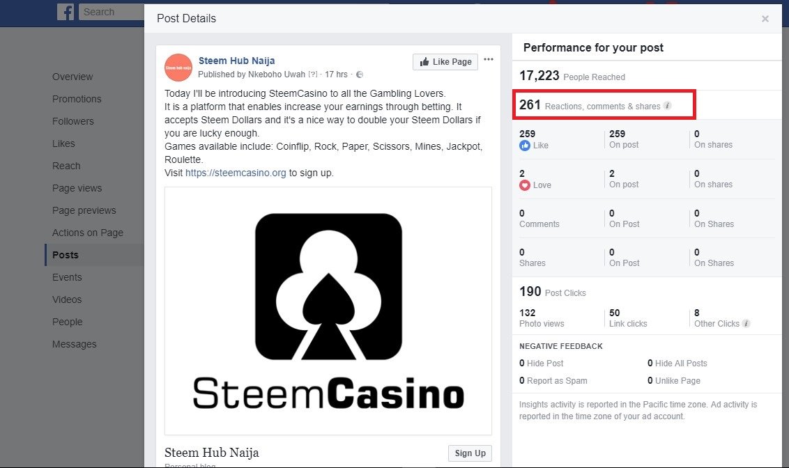The image size is (789, 468).
Task: Close the Post Details dialog
Action: coord(765,19)
